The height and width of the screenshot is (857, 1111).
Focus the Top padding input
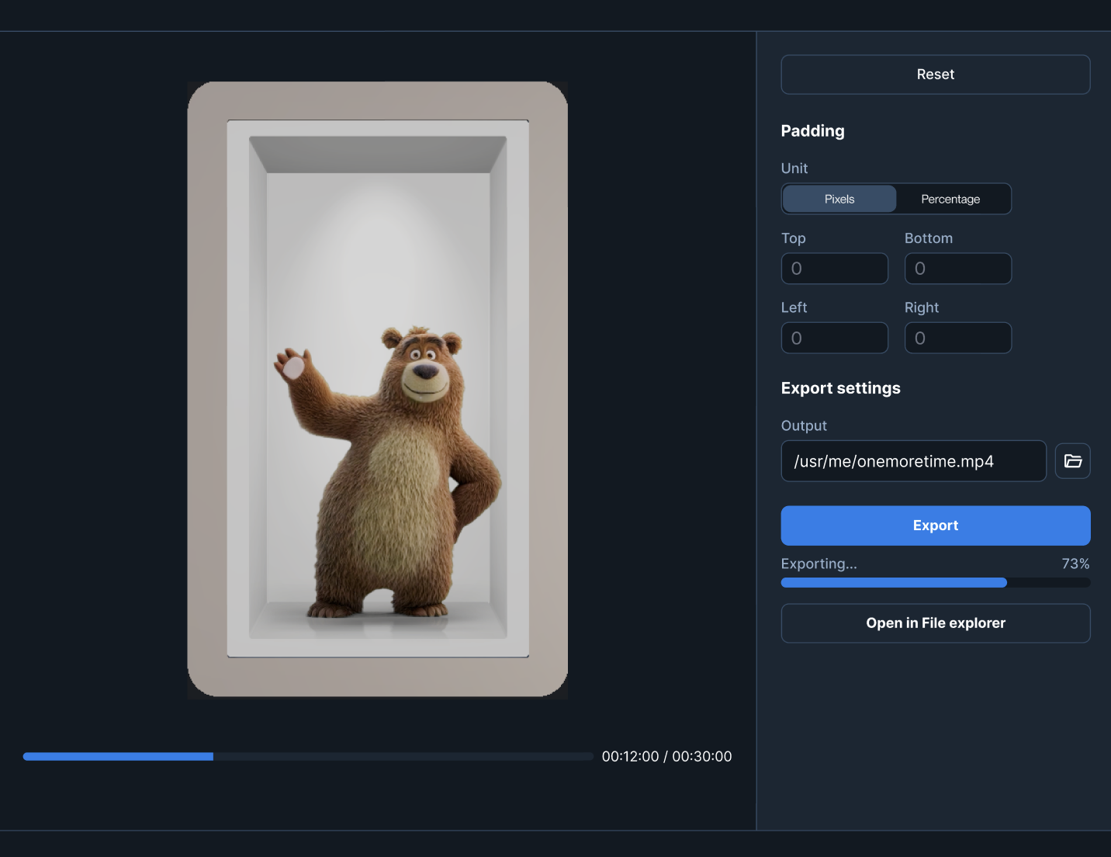click(835, 268)
